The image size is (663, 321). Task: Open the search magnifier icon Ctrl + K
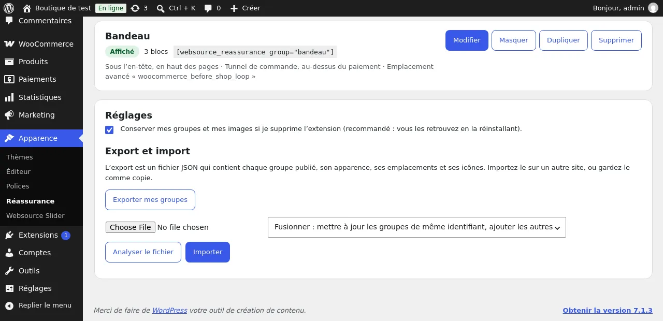pos(161,8)
